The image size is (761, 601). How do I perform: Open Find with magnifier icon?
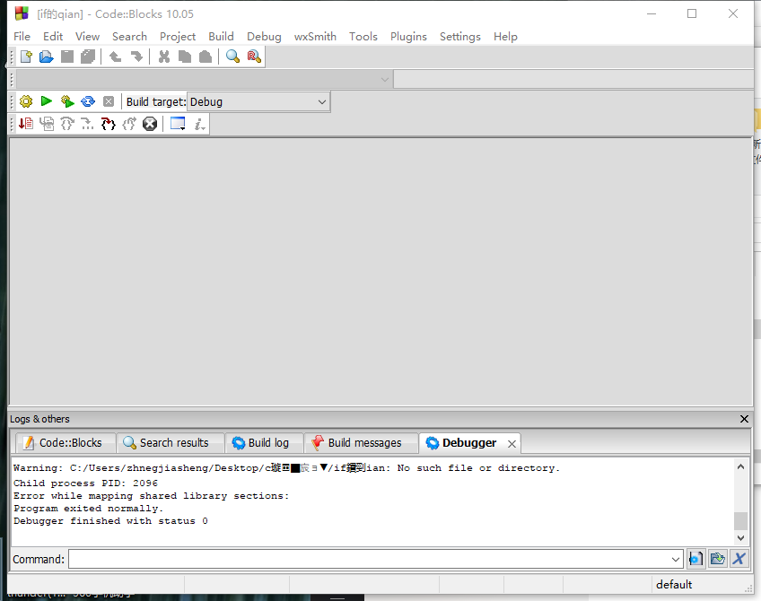[233, 57]
